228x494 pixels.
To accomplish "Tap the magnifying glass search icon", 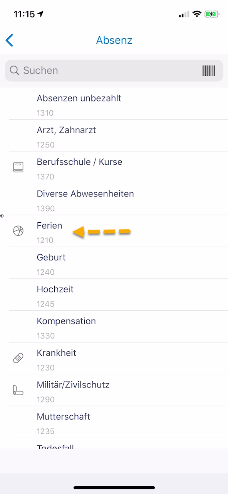I will pos(15,71).
